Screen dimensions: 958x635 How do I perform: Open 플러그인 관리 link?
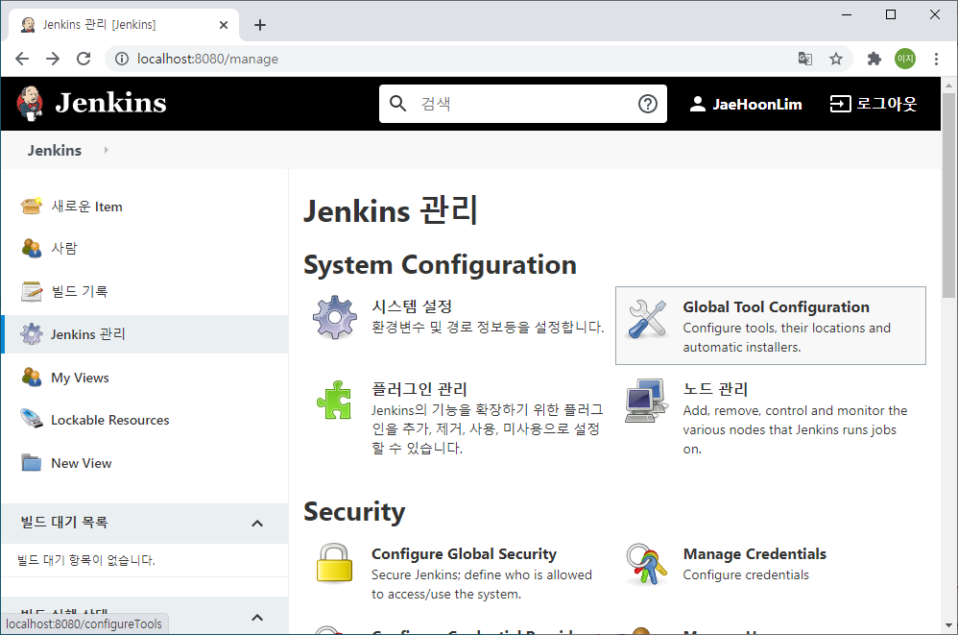click(x=419, y=389)
